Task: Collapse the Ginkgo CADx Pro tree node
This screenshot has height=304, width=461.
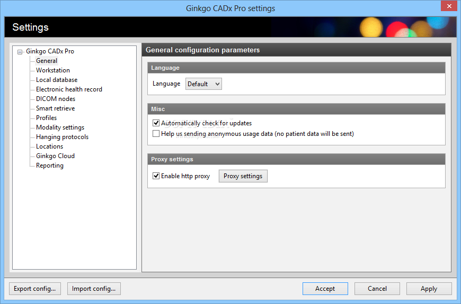Action: point(20,52)
